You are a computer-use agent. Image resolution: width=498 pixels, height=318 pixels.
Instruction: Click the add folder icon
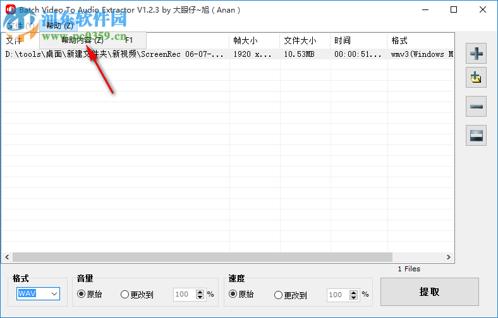(476, 78)
